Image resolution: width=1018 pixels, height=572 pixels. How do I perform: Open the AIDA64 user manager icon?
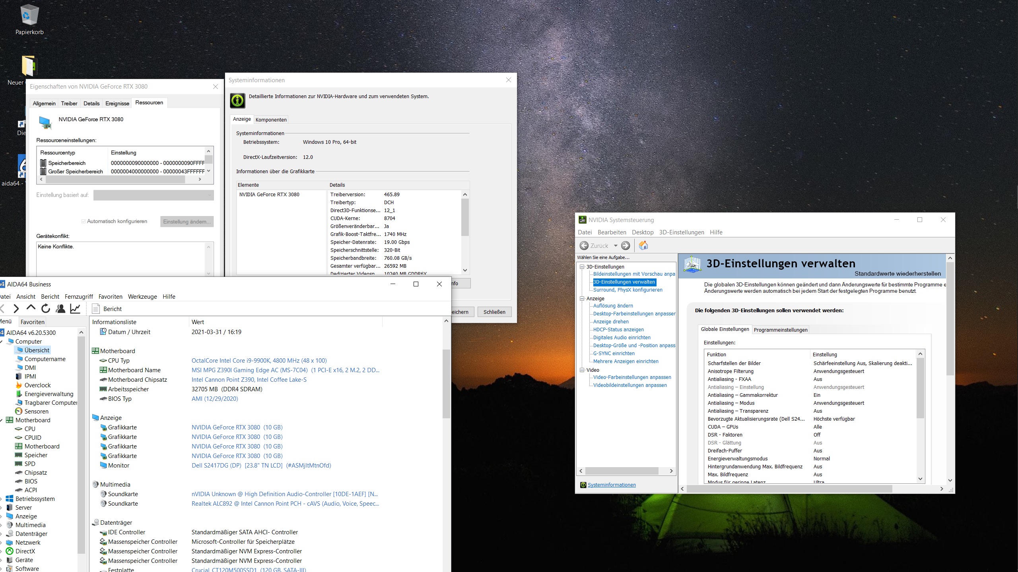click(x=60, y=309)
